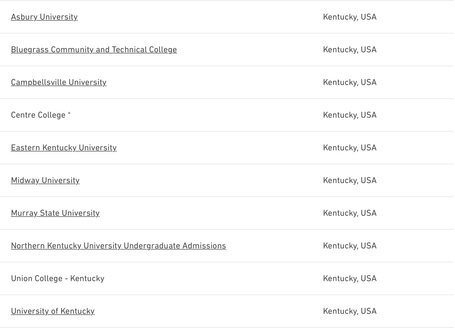Open Northern Kentucky University Undergraduate Admissions link

coord(118,246)
